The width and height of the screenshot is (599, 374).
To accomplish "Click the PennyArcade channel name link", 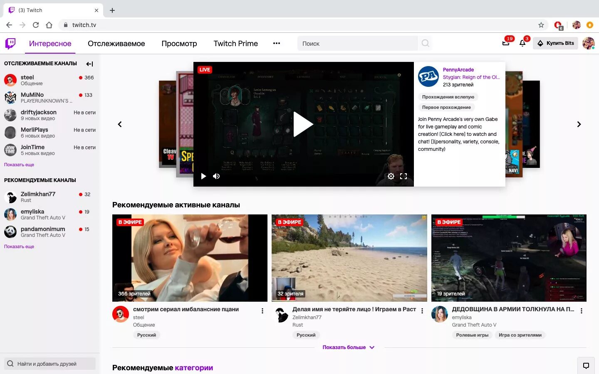I will point(458,70).
